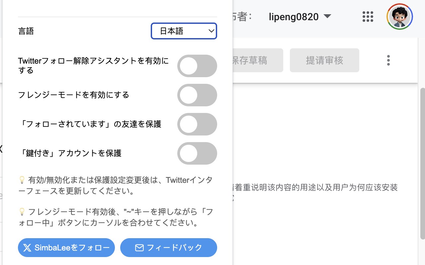
Task: Enable 「鍵付き」 account protection switch
Action: click(197, 153)
